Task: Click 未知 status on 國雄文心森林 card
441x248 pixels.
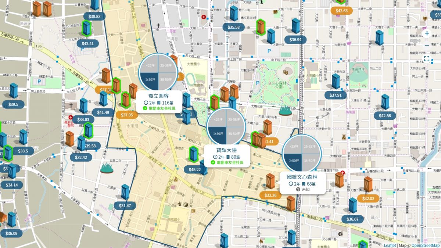Action: [303, 189]
